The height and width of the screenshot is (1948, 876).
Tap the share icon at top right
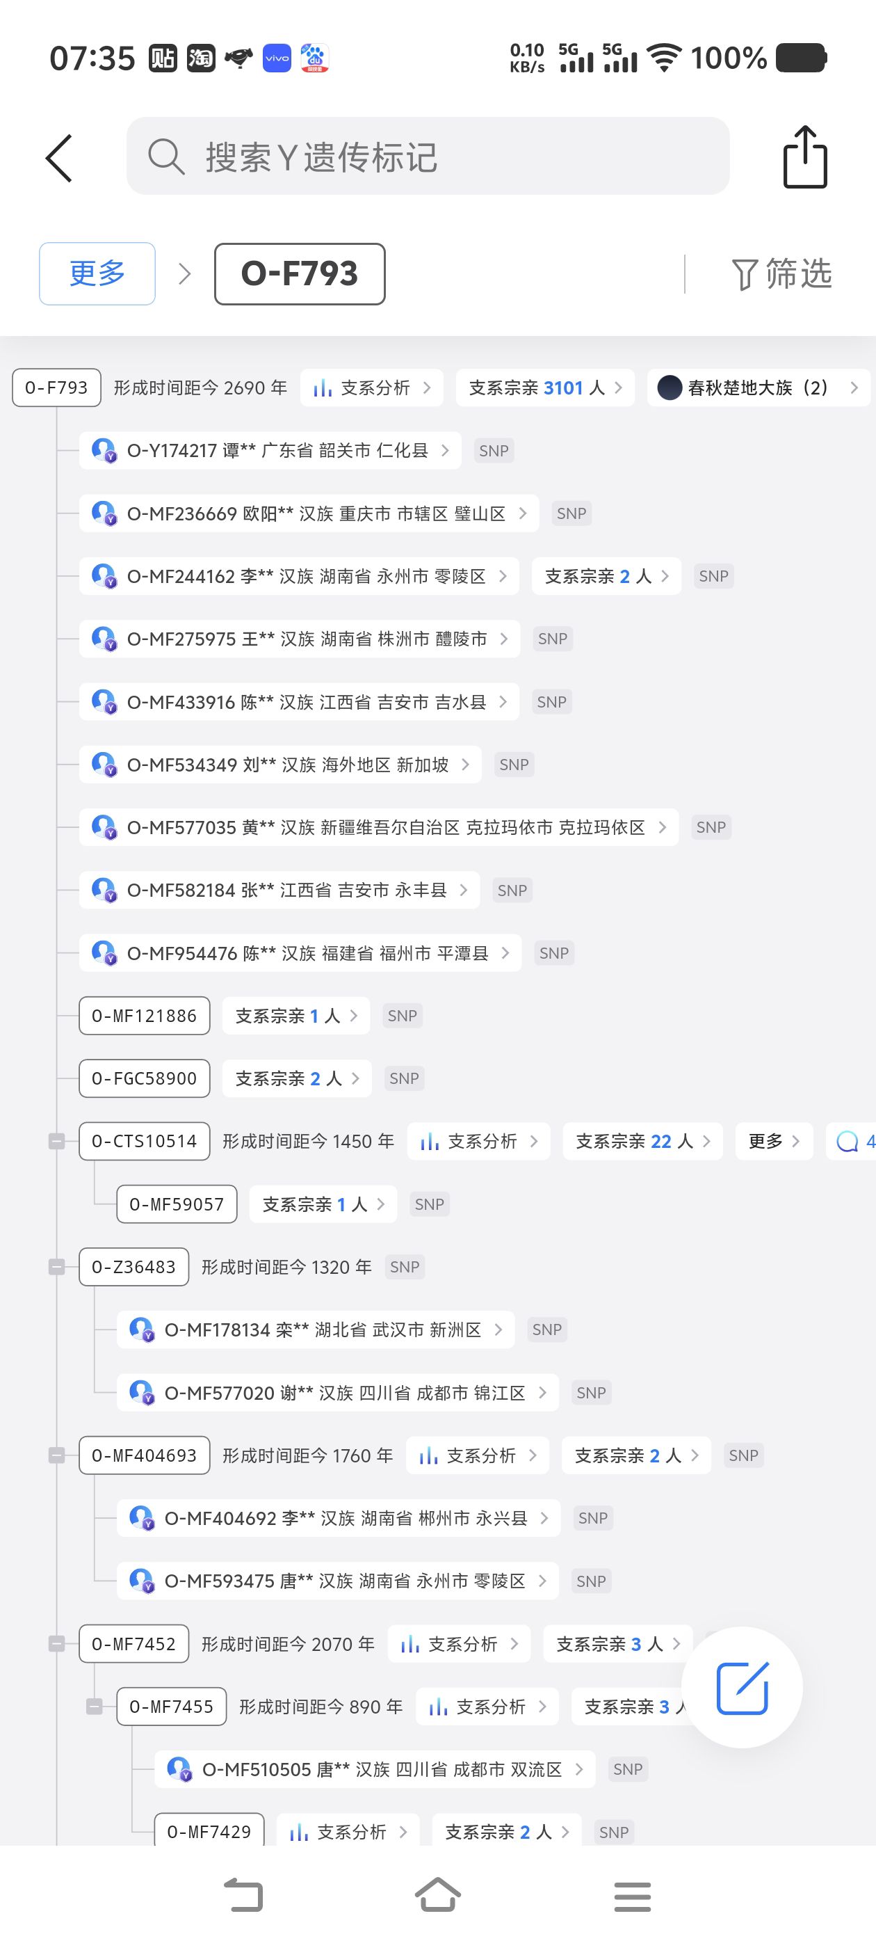point(805,157)
